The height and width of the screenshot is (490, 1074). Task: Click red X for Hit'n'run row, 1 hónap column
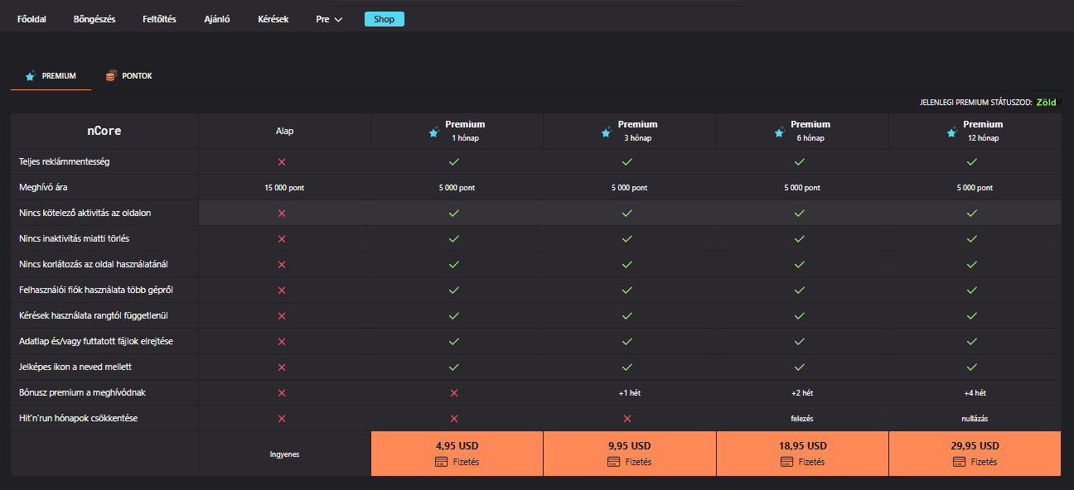(453, 419)
